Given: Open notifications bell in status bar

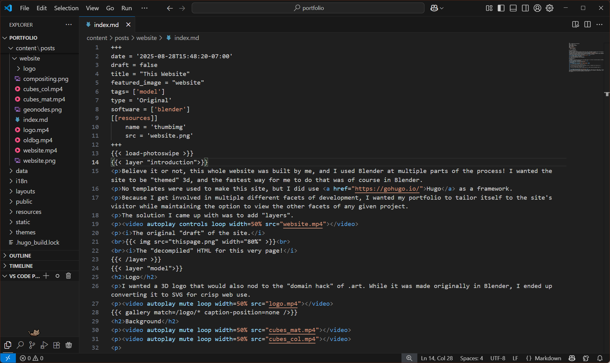Looking at the screenshot, I should pyautogui.click(x=600, y=358).
